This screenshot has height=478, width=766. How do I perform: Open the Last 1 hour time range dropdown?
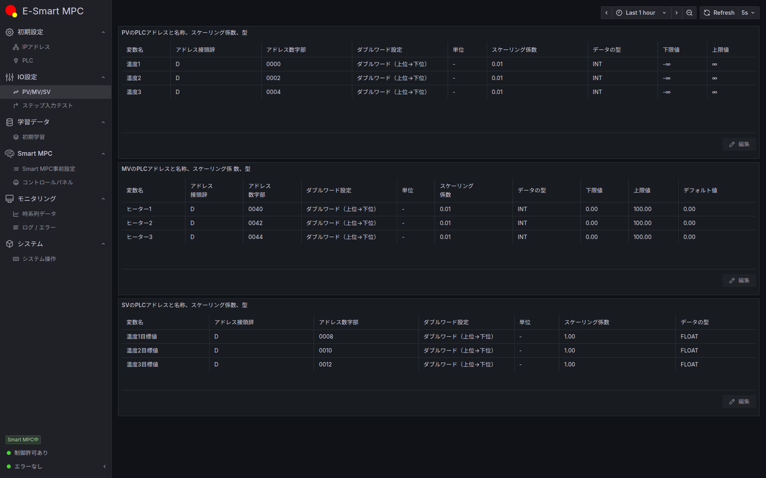(x=642, y=13)
